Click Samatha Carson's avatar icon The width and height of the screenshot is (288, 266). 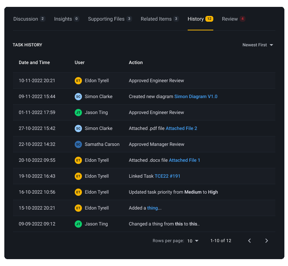[x=78, y=144]
